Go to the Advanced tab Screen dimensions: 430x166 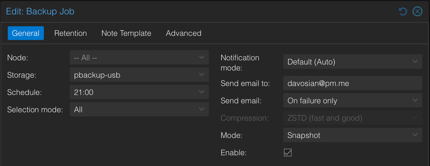pyautogui.click(x=183, y=33)
